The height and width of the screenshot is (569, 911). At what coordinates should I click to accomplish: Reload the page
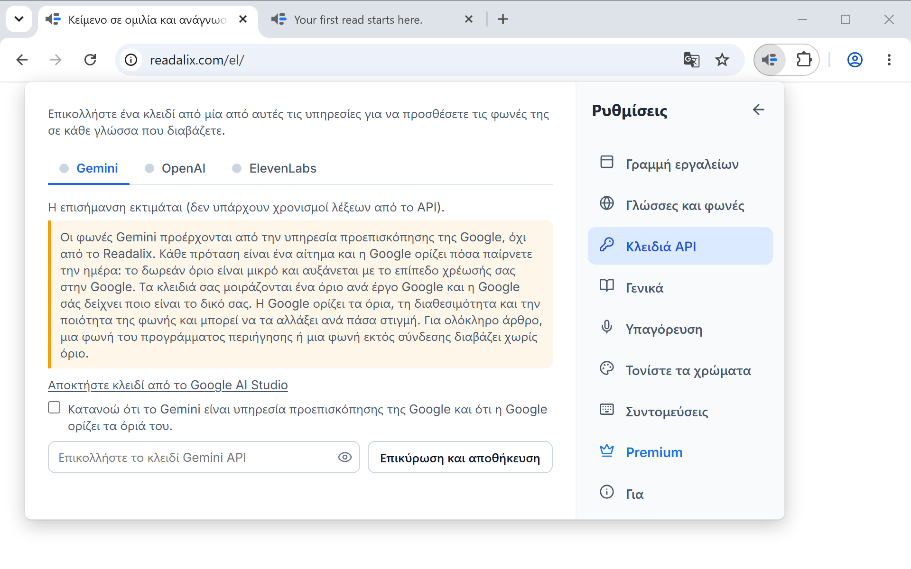click(x=90, y=60)
